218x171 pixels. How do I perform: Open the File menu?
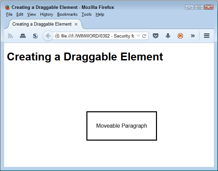9,14
